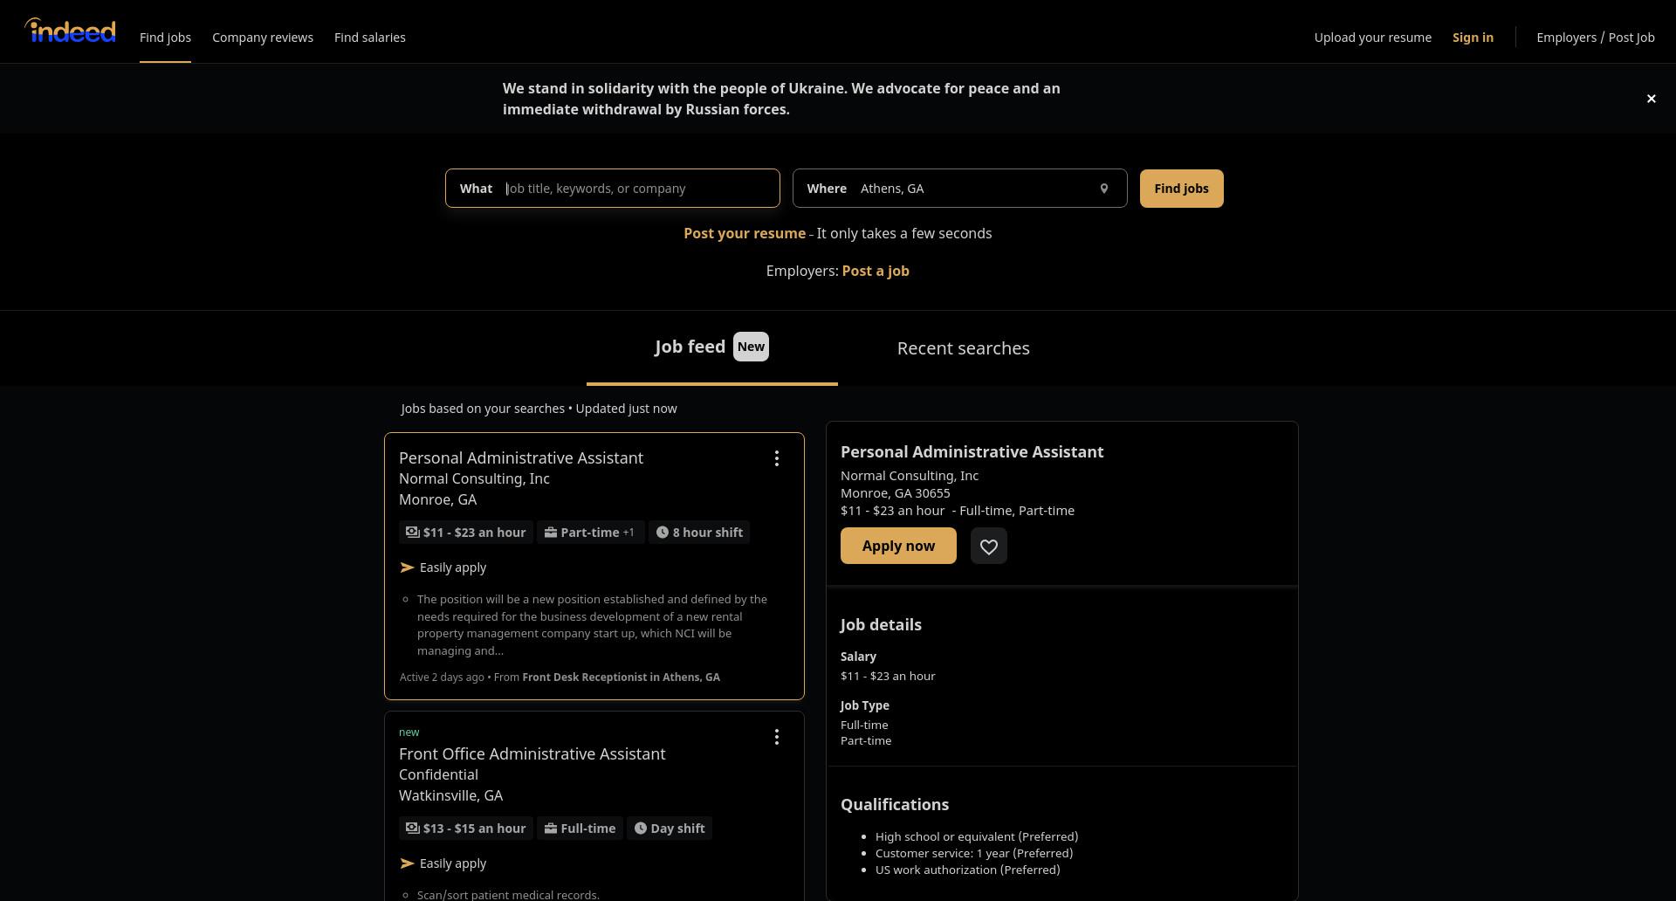Click the $13 - $15 an hour salary tag
The image size is (1676, 901).
(466, 829)
